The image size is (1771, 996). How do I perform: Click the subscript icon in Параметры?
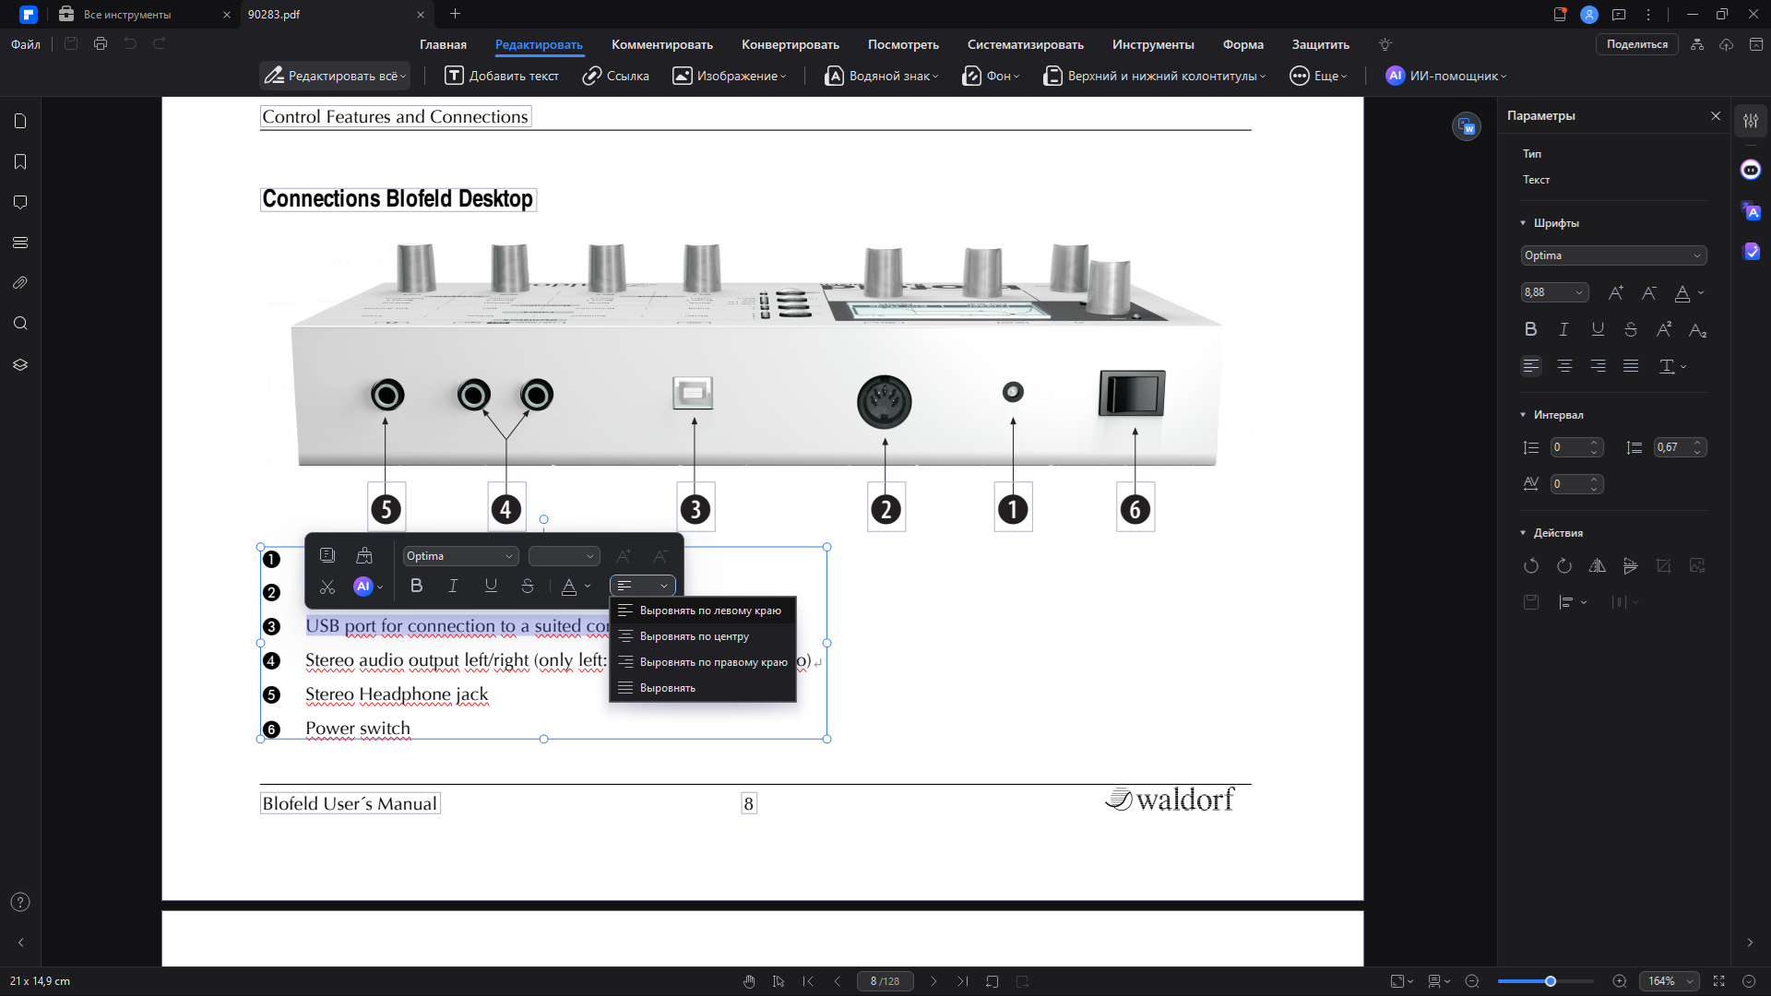(x=1697, y=329)
